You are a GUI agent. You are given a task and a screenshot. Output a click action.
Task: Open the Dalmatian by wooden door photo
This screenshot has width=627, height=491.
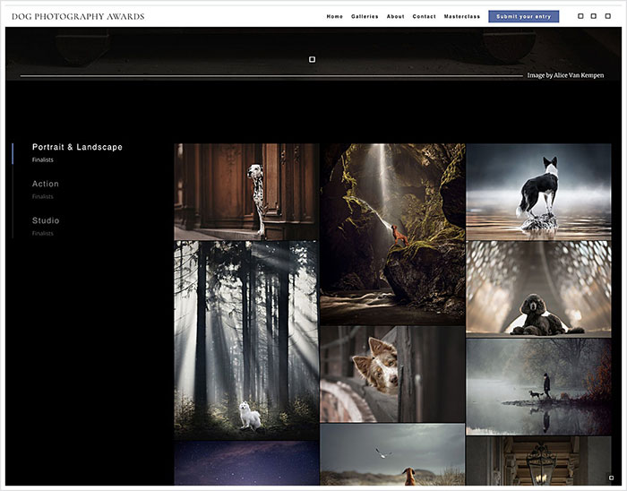tap(246, 191)
